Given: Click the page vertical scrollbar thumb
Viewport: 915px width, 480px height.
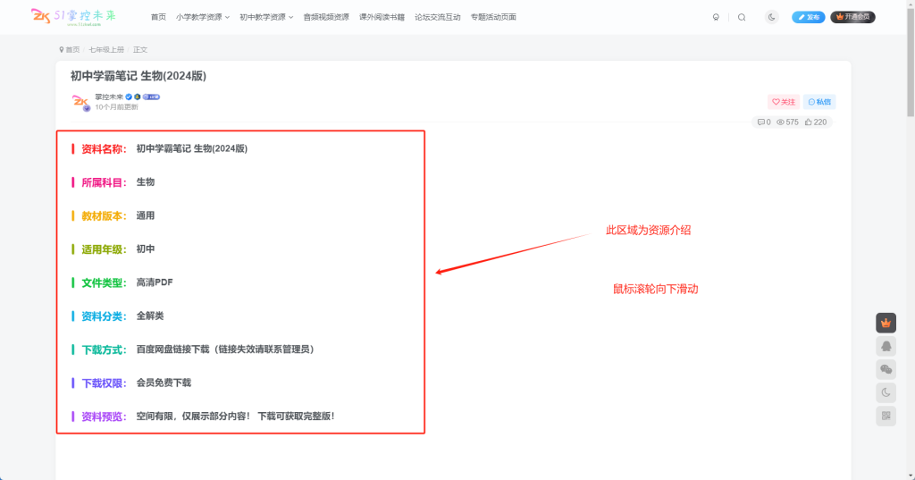Looking at the screenshot, I should coord(911,62).
